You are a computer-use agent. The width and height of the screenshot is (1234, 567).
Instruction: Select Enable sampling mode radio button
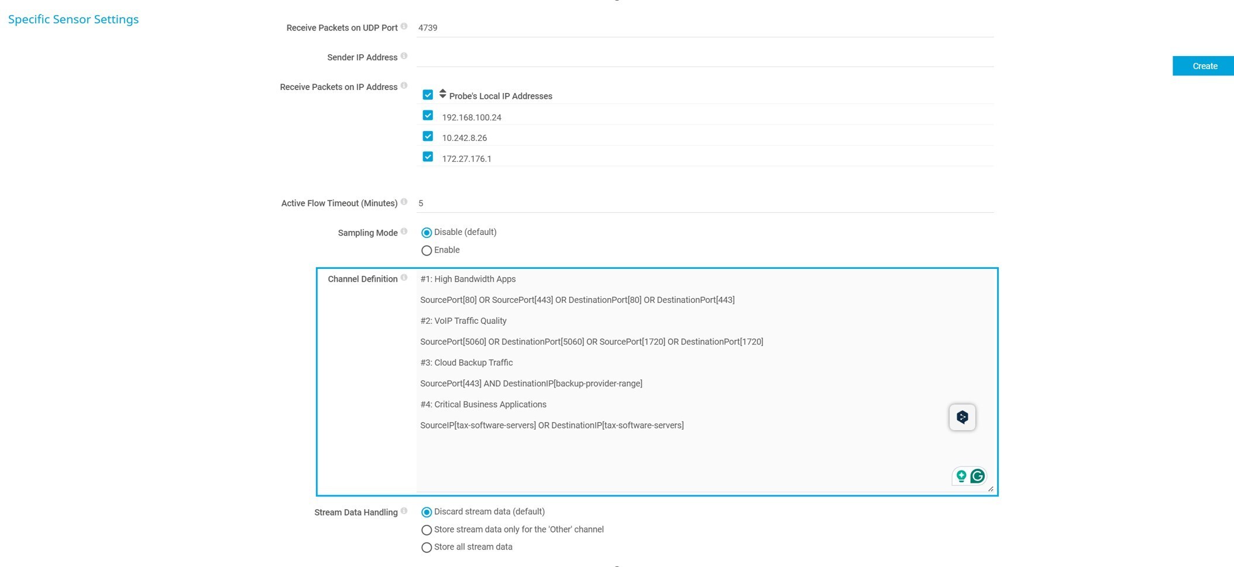pyautogui.click(x=427, y=251)
